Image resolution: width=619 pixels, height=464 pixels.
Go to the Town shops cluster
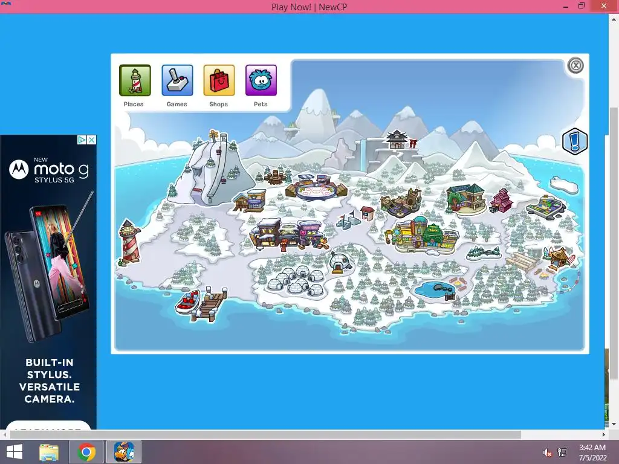point(289,234)
